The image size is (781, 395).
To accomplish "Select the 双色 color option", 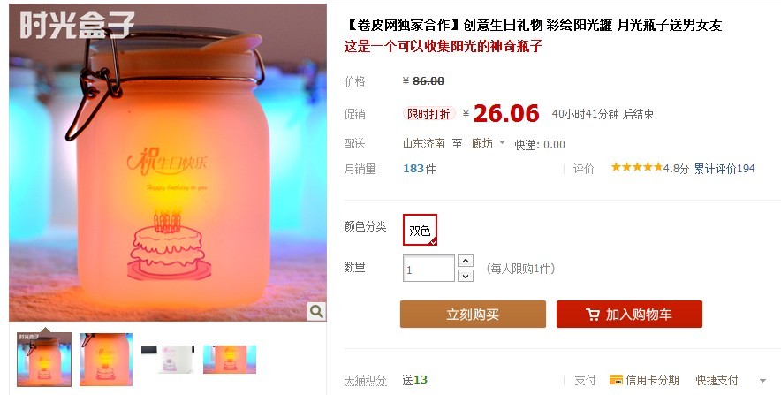I will [x=420, y=230].
